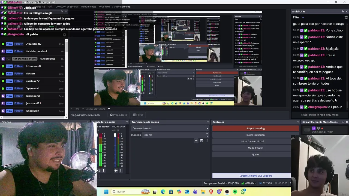Open Brave browser from taskbar
Viewport: 349px width, 196px height.
[x=211, y=192]
